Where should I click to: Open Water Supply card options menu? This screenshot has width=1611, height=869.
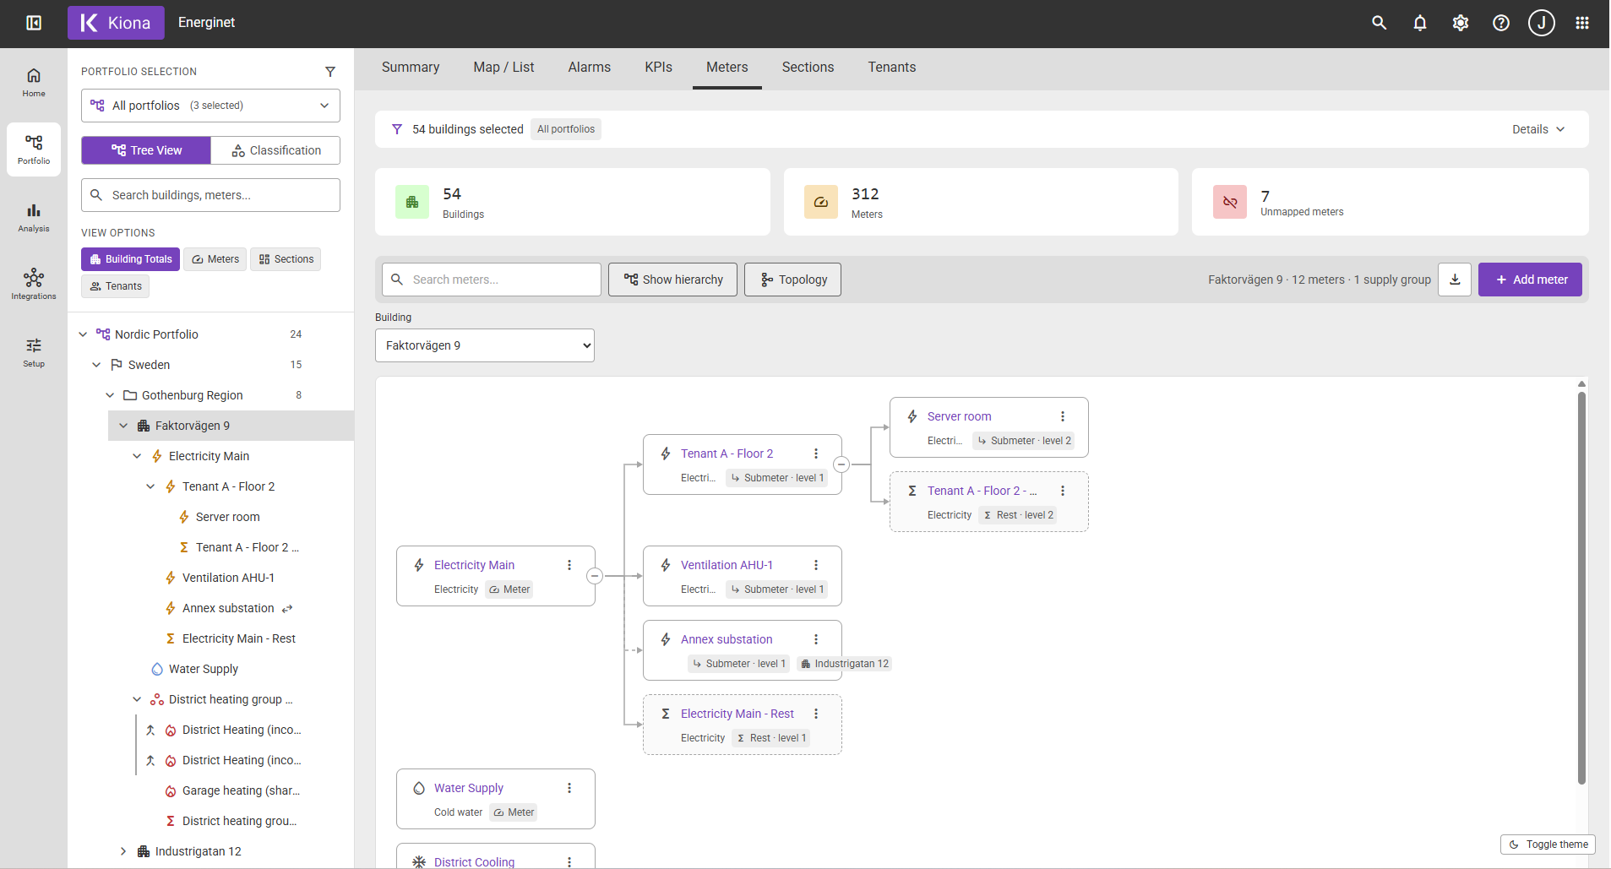(x=569, y=788)
